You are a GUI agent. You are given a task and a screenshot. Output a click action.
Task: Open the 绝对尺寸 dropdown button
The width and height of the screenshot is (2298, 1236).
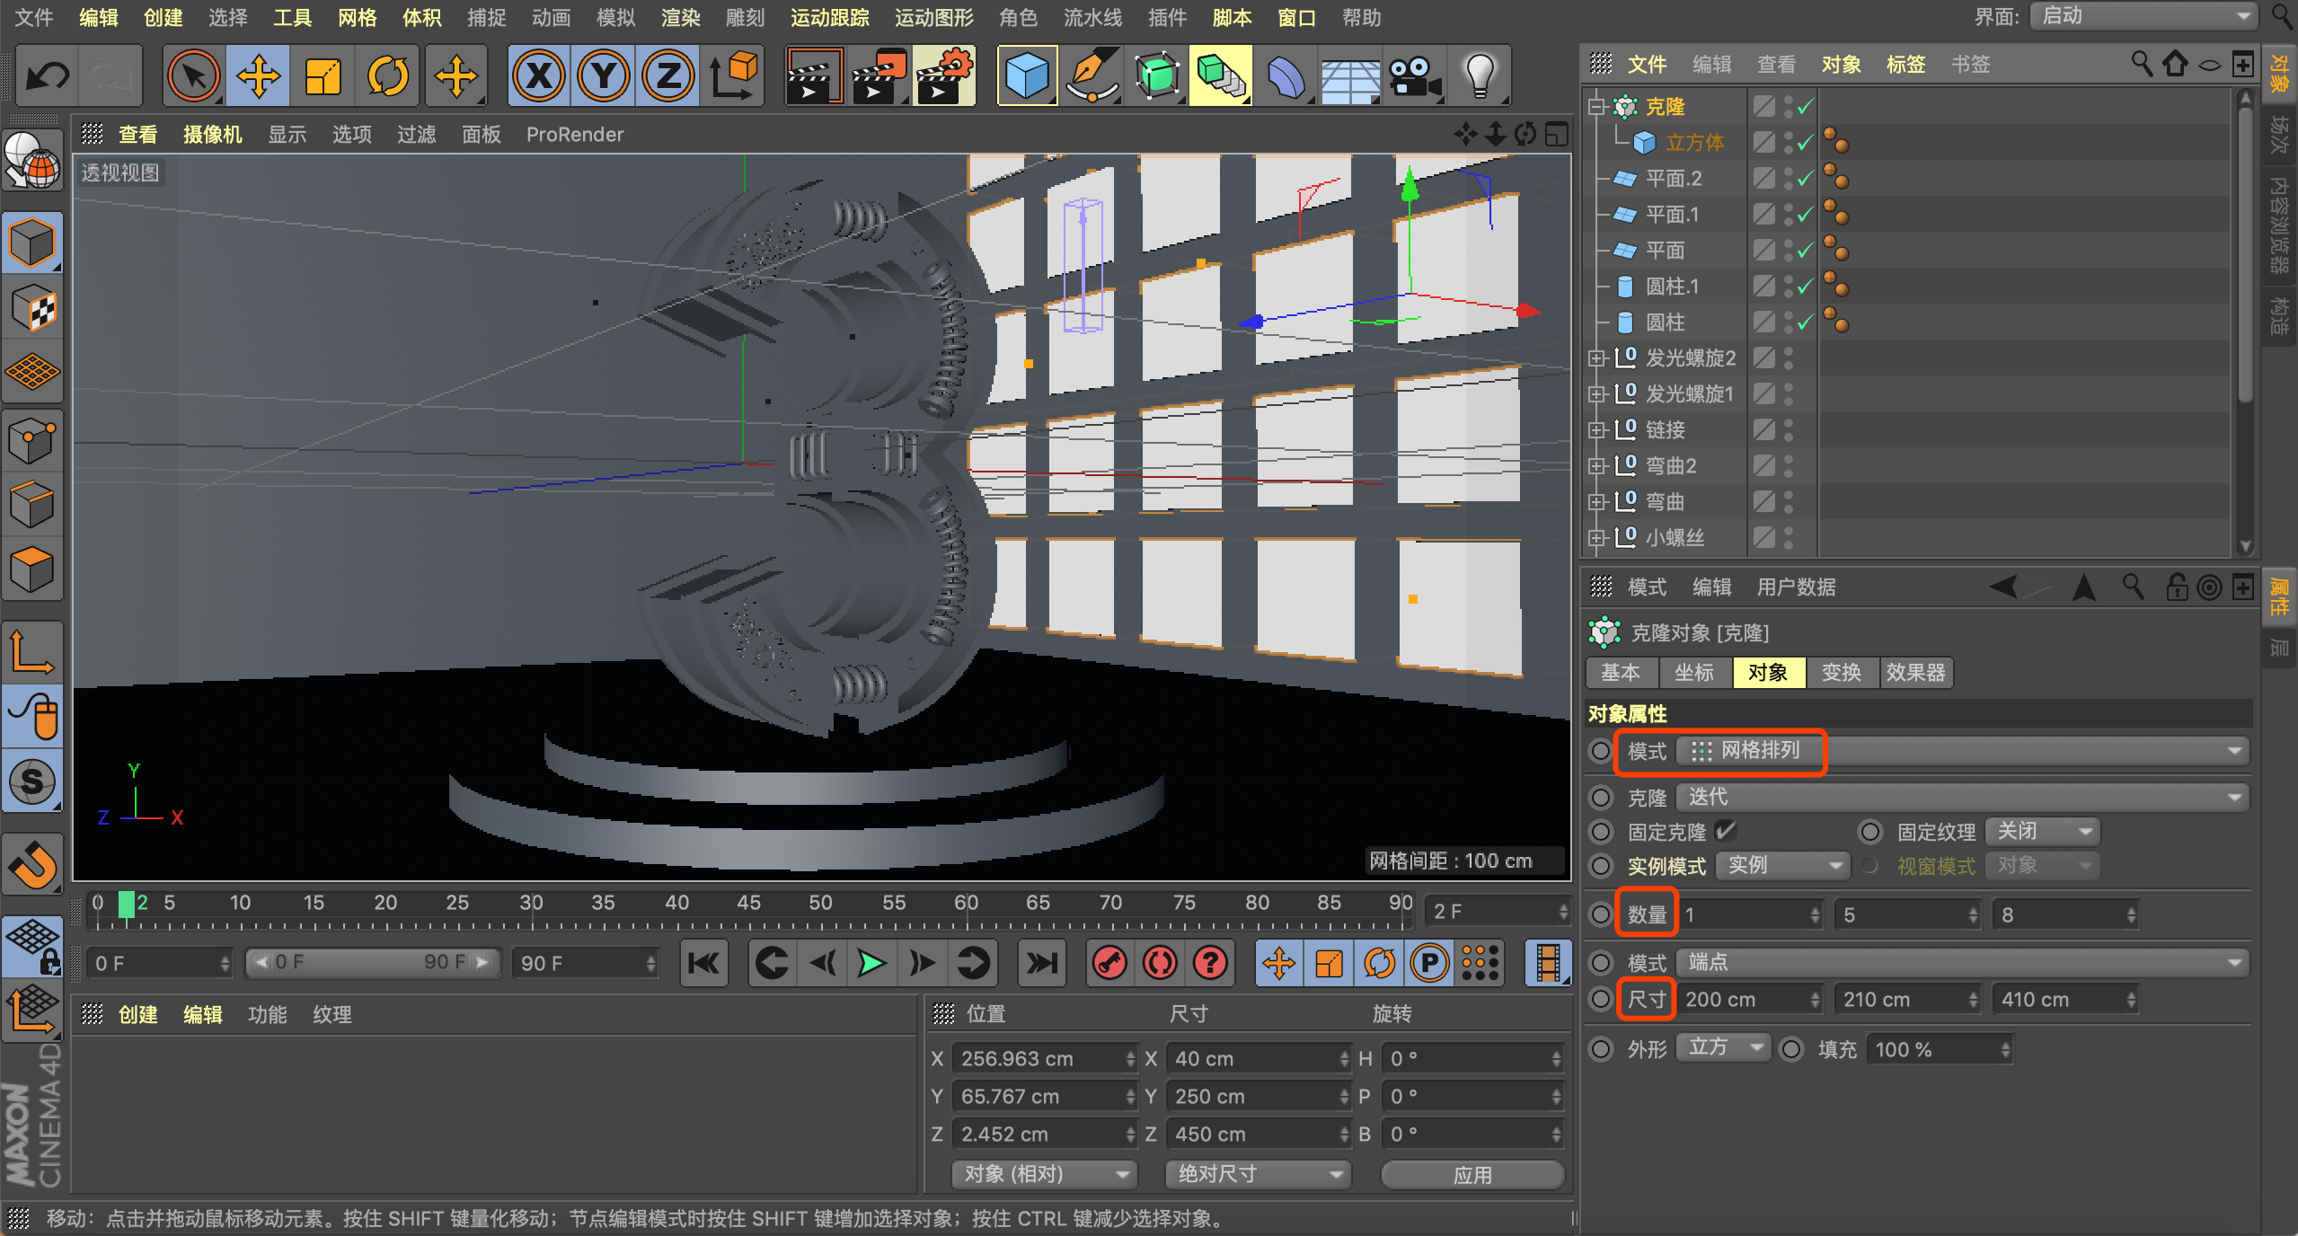tap(1257, 1174)
